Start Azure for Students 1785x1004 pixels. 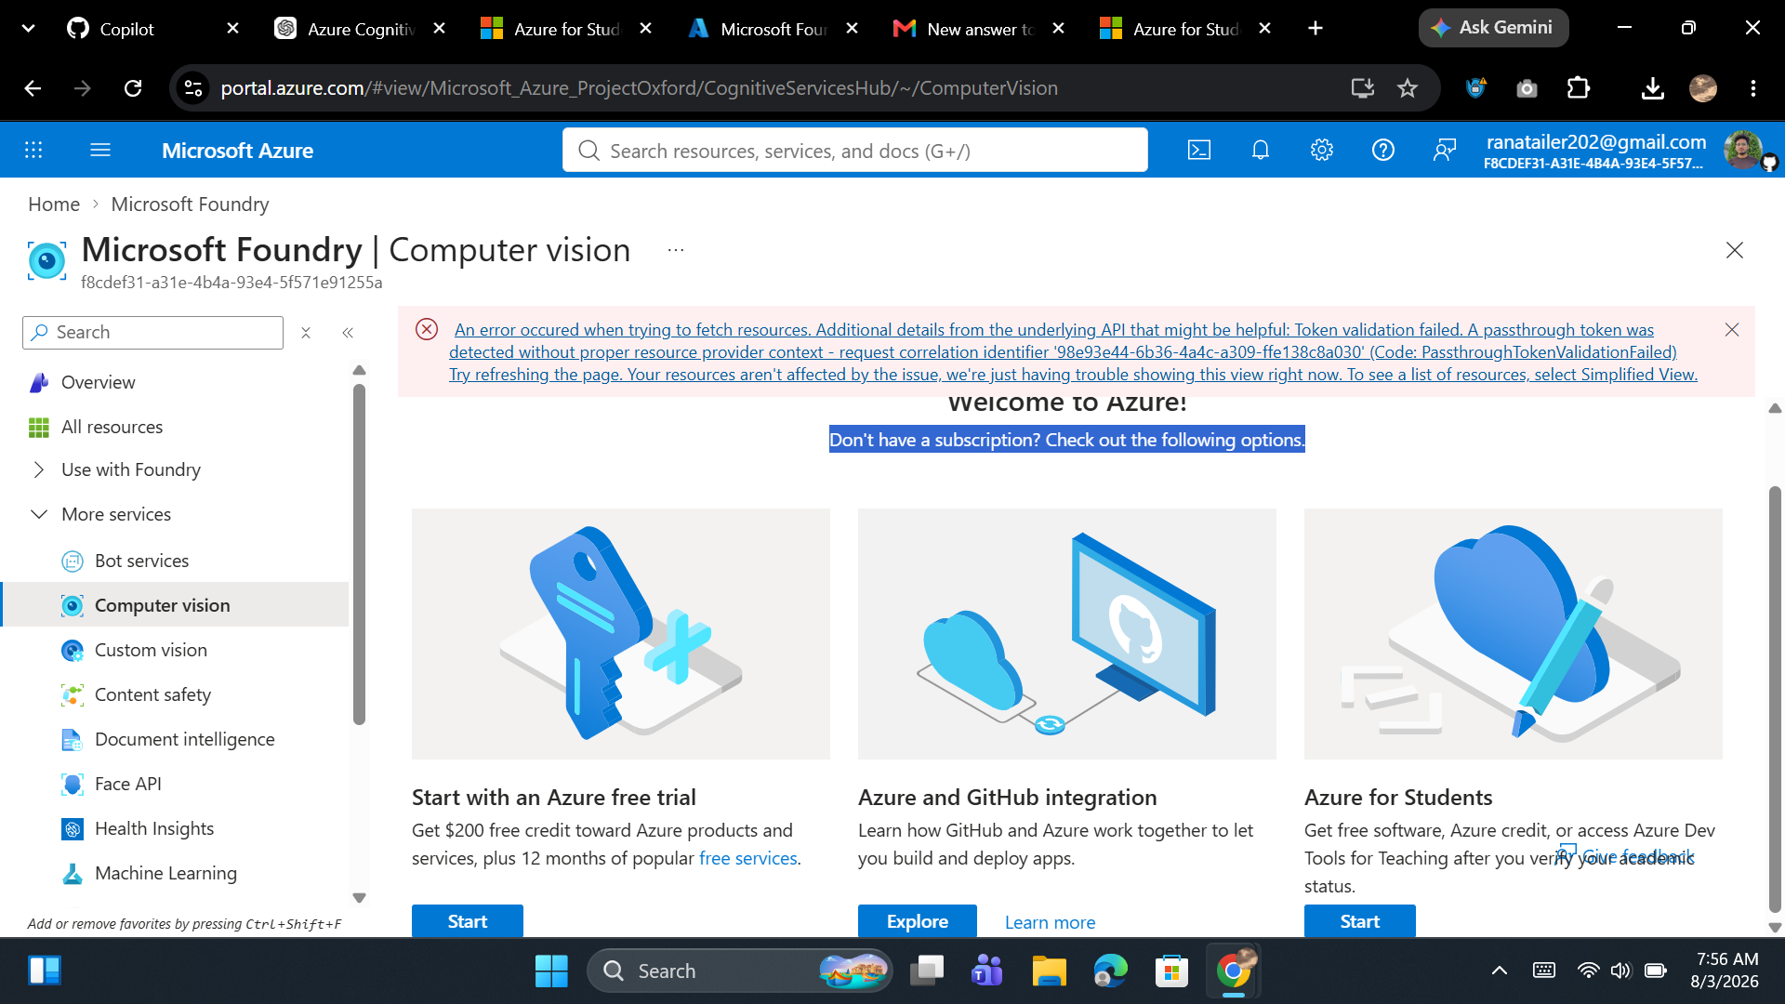coord(1360,921)
